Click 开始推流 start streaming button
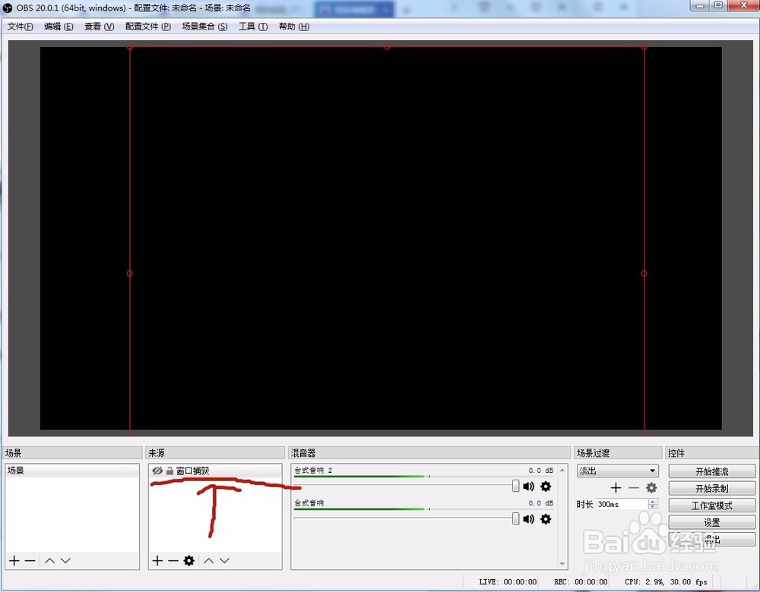 [x=711, y=471]
